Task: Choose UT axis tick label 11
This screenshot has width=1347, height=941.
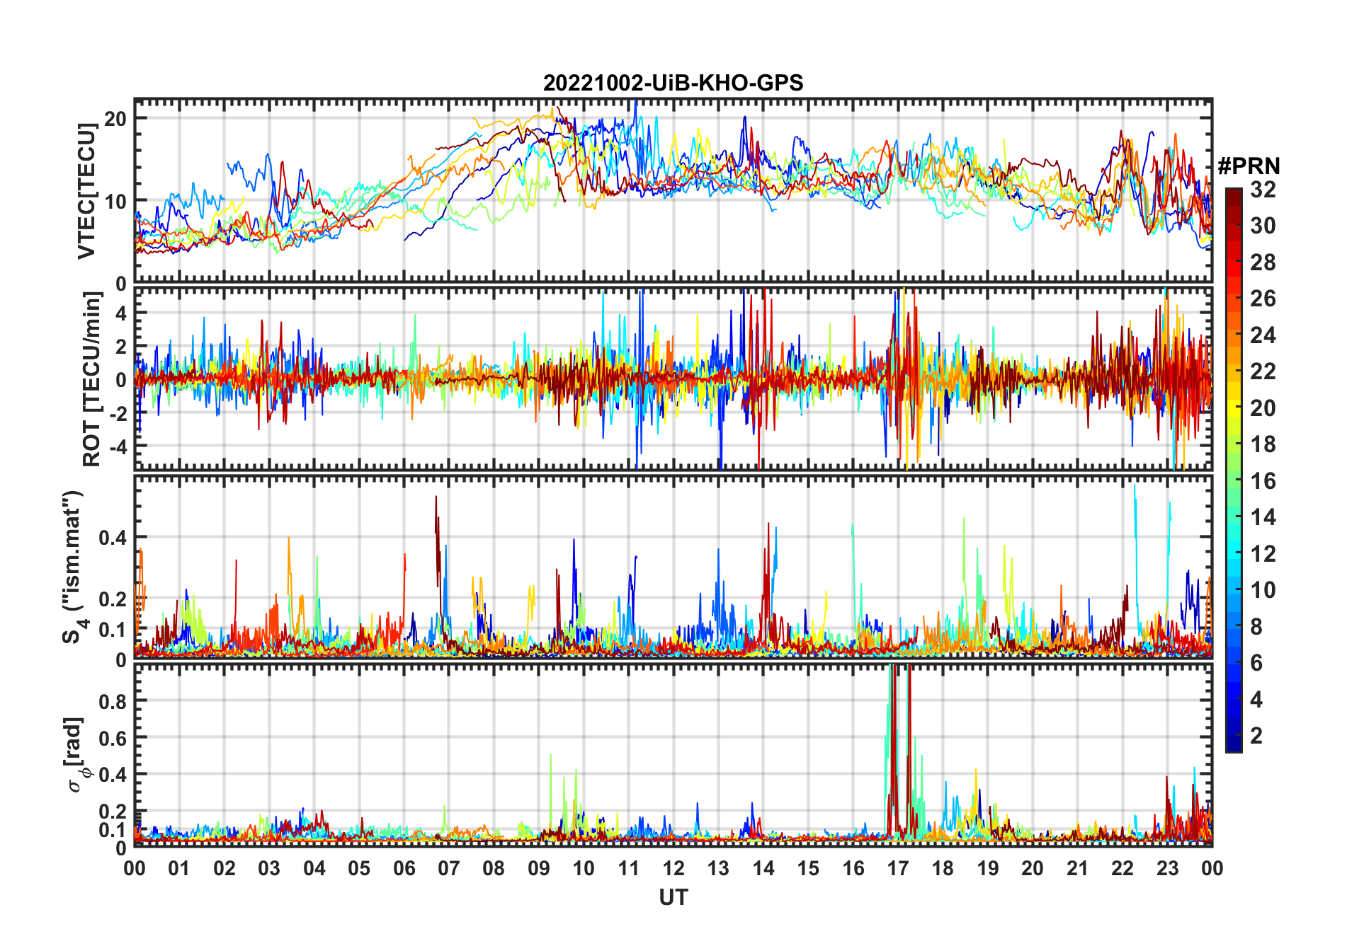Action: point(629,868)
